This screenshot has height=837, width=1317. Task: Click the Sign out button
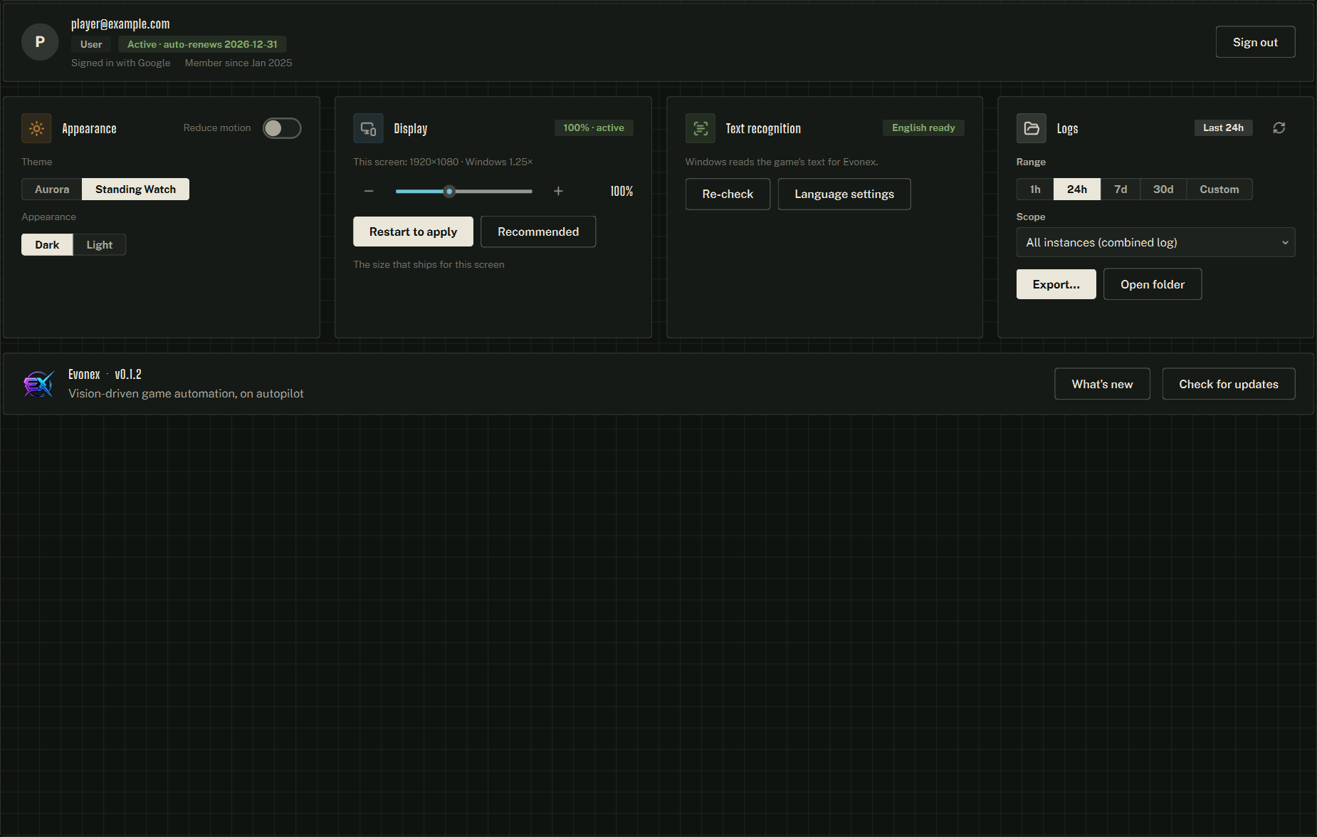[1255, 42]
